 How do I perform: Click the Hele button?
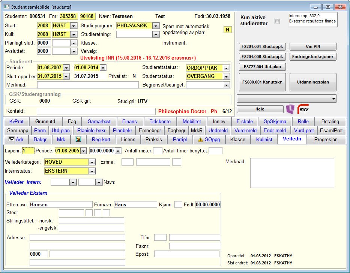tap(260, 109)
